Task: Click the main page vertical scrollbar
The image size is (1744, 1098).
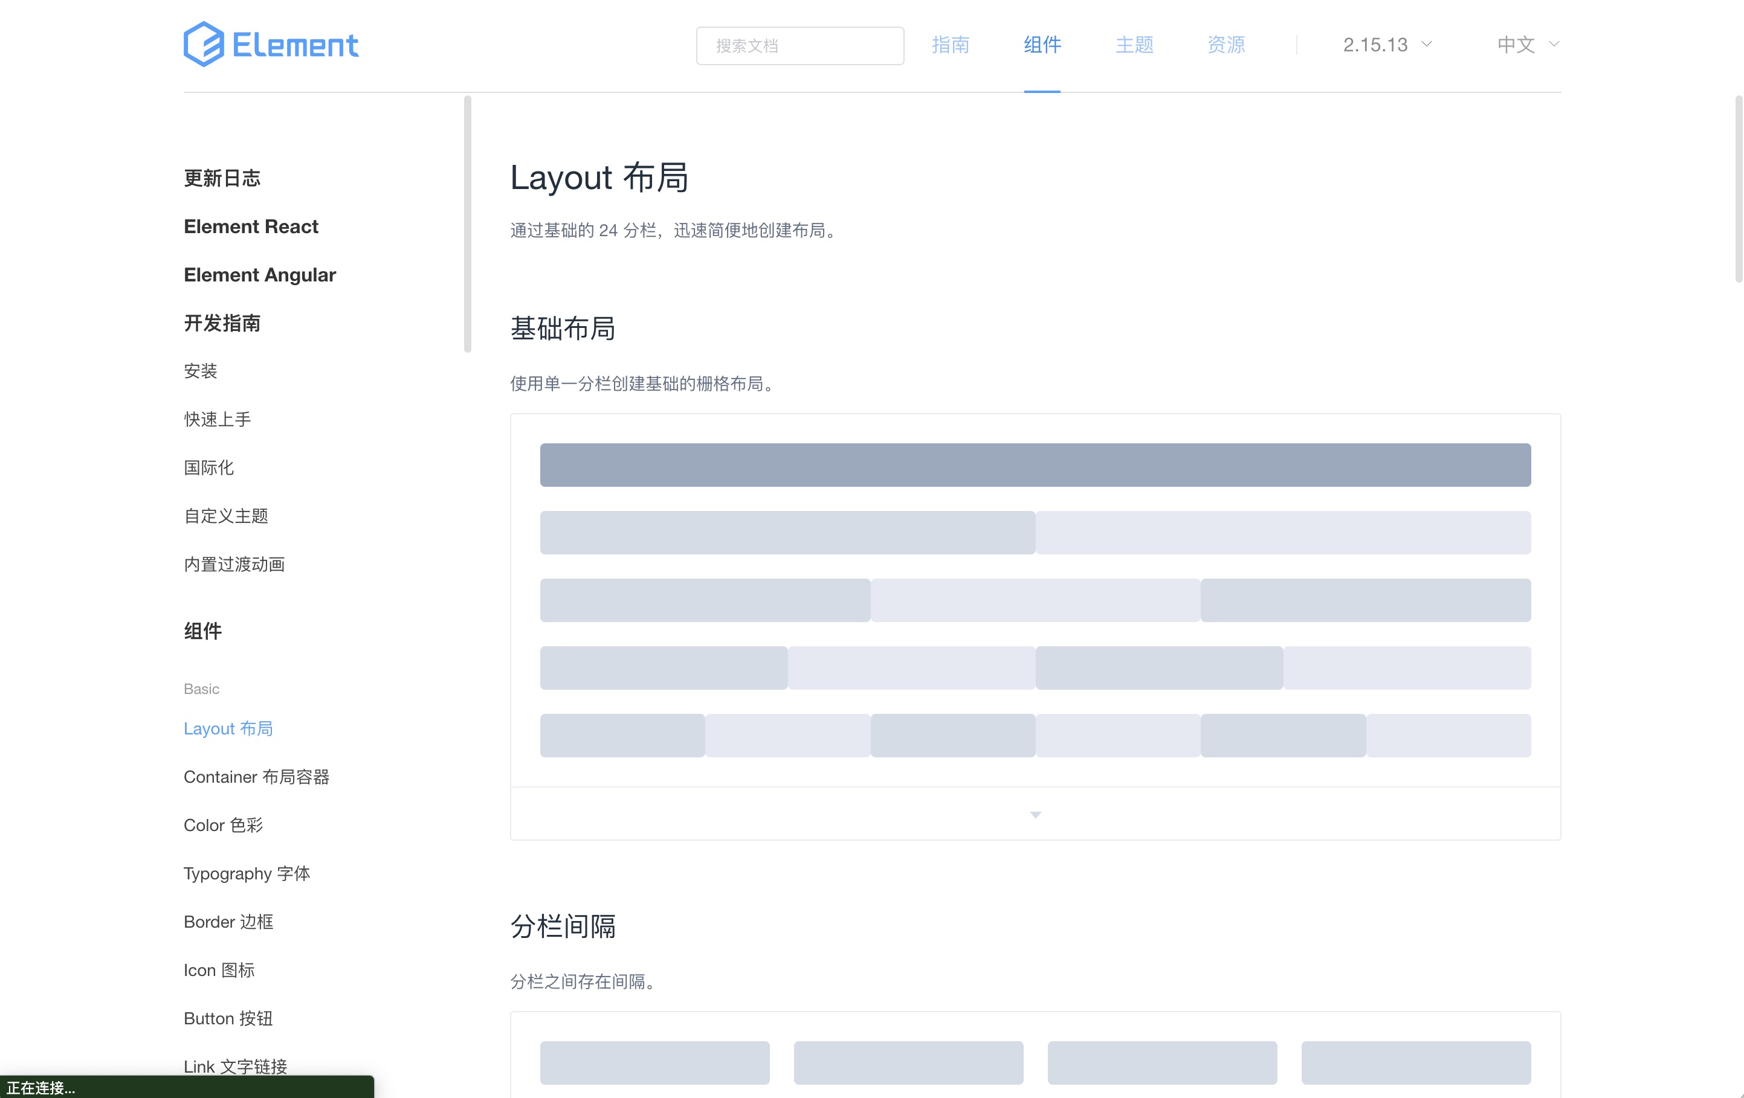Action: [1738, 188]
